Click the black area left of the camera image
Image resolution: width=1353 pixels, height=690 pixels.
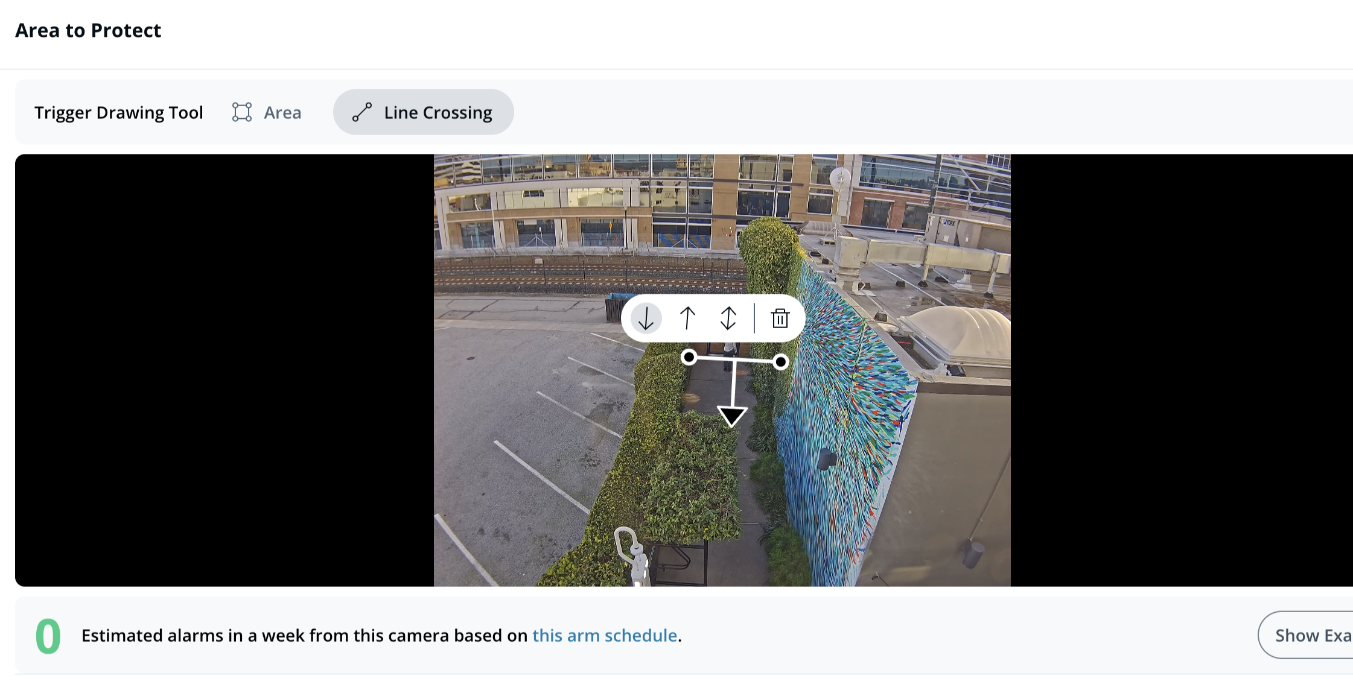(x=223, y=369)
